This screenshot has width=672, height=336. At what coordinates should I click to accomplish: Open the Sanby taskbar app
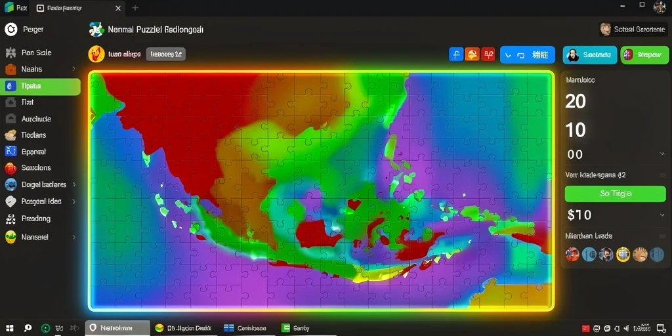click(296, 328)
